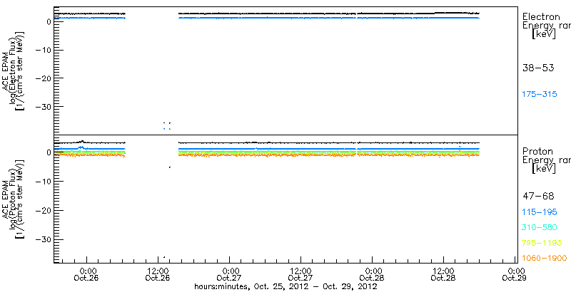Viewport: 571px width, 292px height.
Task: Click the 0 tick label on the proton panel
Action: (48, 152)
